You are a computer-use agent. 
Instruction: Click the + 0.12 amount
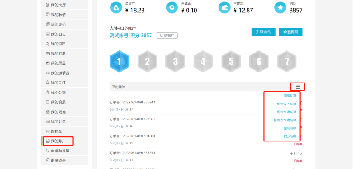(x=296, y=153)
